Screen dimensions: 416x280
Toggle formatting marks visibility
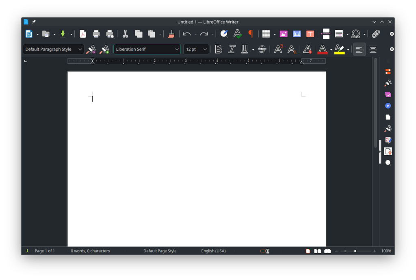(251, 34)
